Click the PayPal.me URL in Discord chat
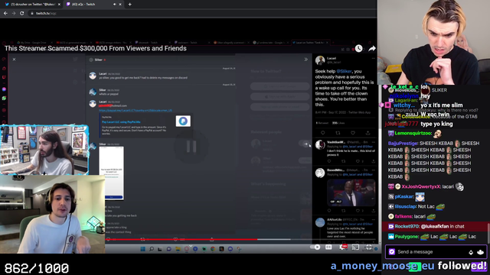This screenshot has height=275, width=490. click(x=136, y=110)
